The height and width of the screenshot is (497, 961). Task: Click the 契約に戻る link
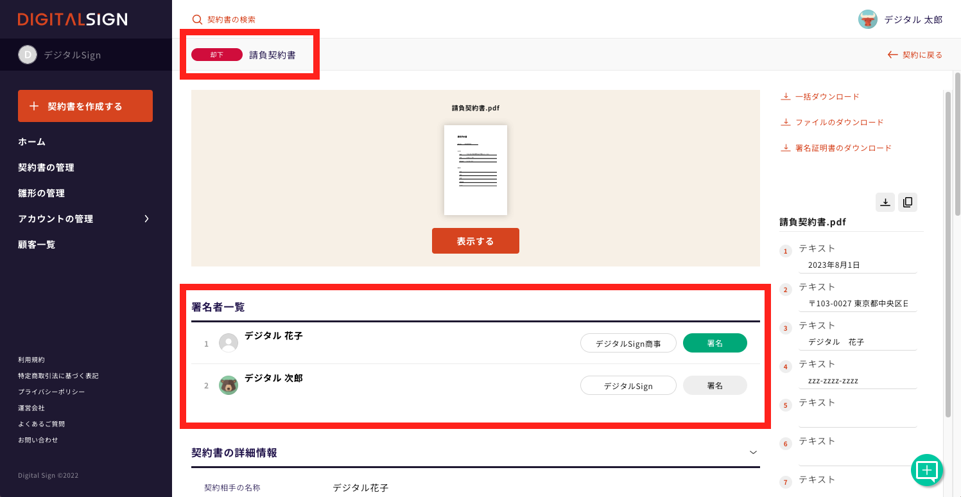tap(915, 55)
